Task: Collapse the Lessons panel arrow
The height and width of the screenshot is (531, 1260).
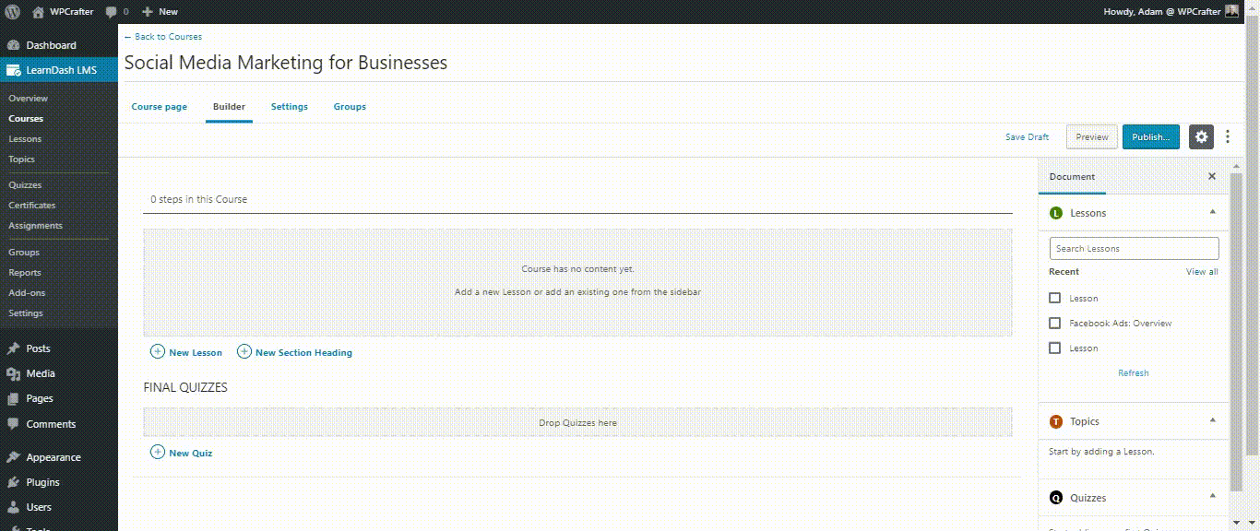Action: pos(1213,212)
